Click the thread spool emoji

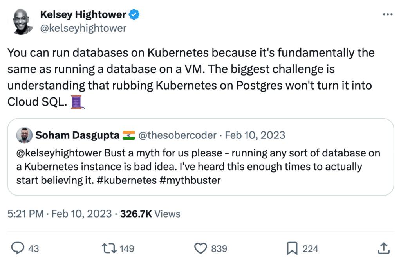pyautogui.click(x=77, y=102)
